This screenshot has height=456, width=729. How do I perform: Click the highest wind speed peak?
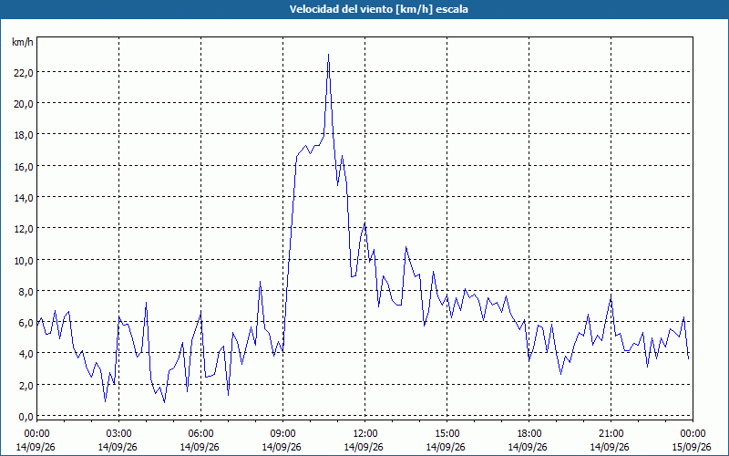(x=328, y=55)
